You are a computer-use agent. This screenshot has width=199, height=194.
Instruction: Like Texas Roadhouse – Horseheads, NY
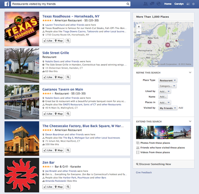point(48,40)
